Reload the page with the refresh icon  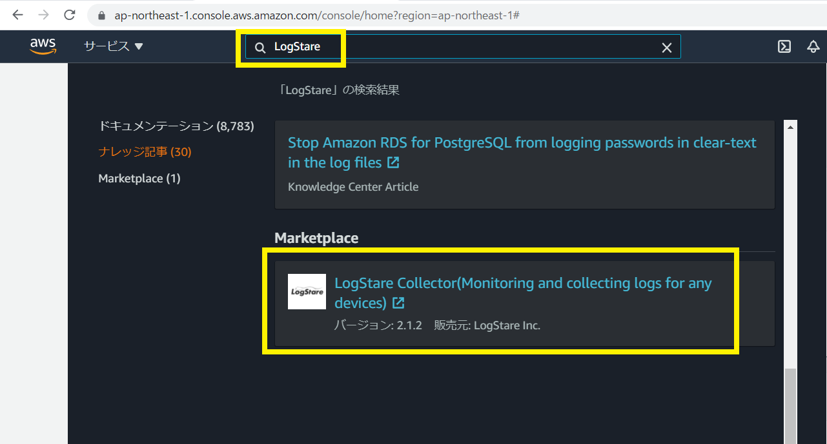point(70,14)
